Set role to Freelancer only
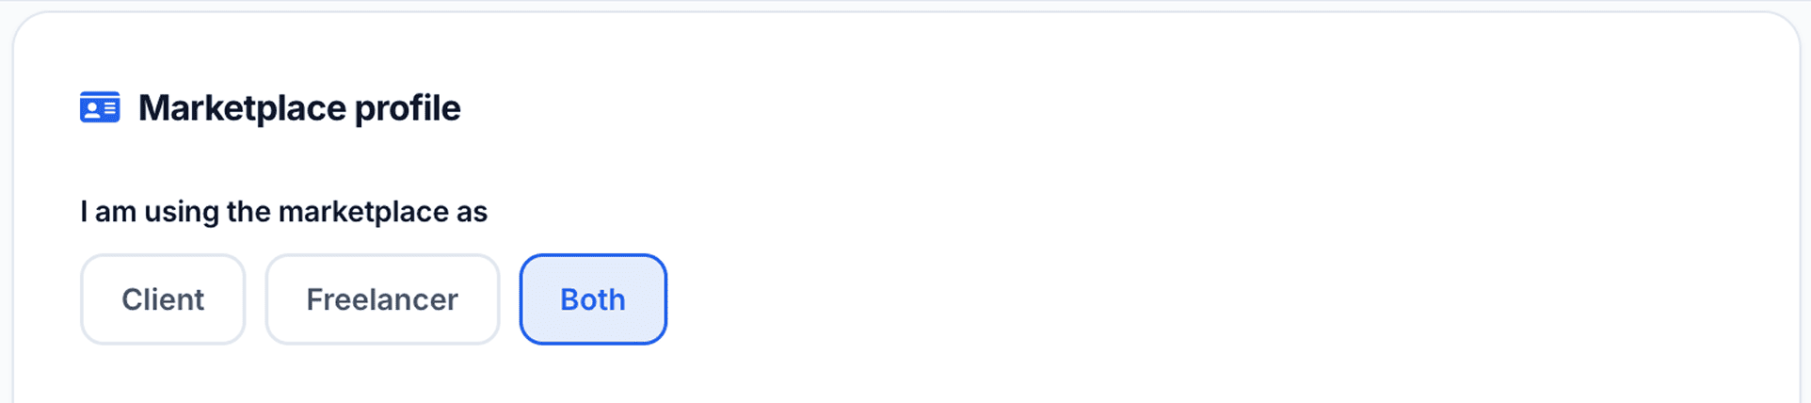Image resolution: width=1811 pixels, height=403 pixels. click(x=382, y=299)
